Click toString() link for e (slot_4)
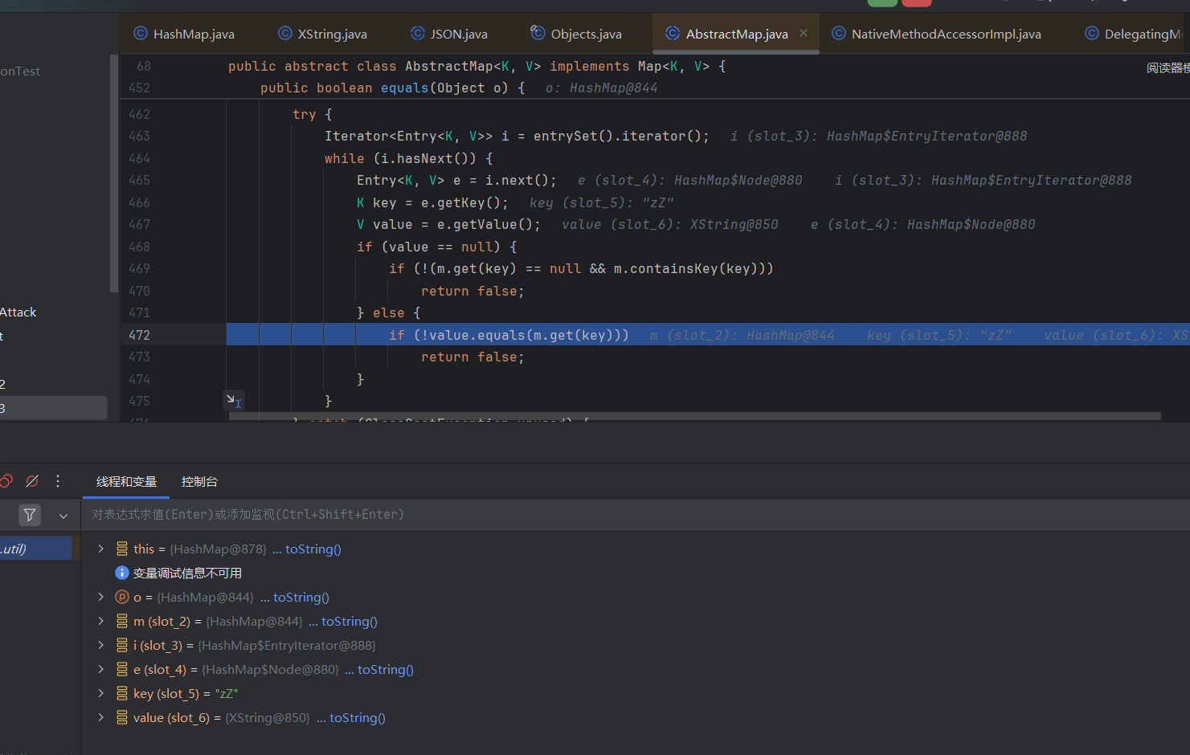 click(385, 669)
